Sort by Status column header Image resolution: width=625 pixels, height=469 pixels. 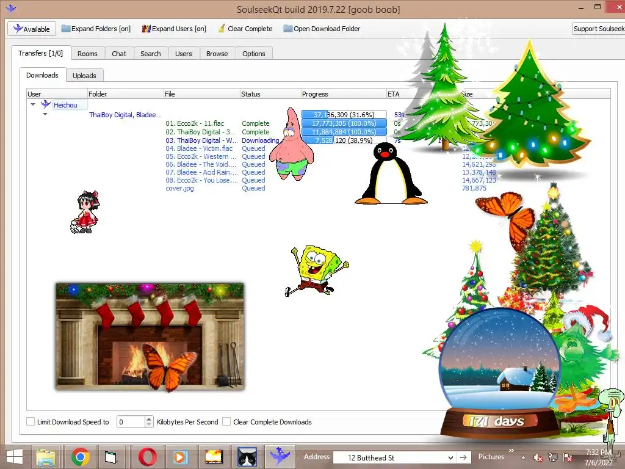pyautogui.click(x=270, y=93)
